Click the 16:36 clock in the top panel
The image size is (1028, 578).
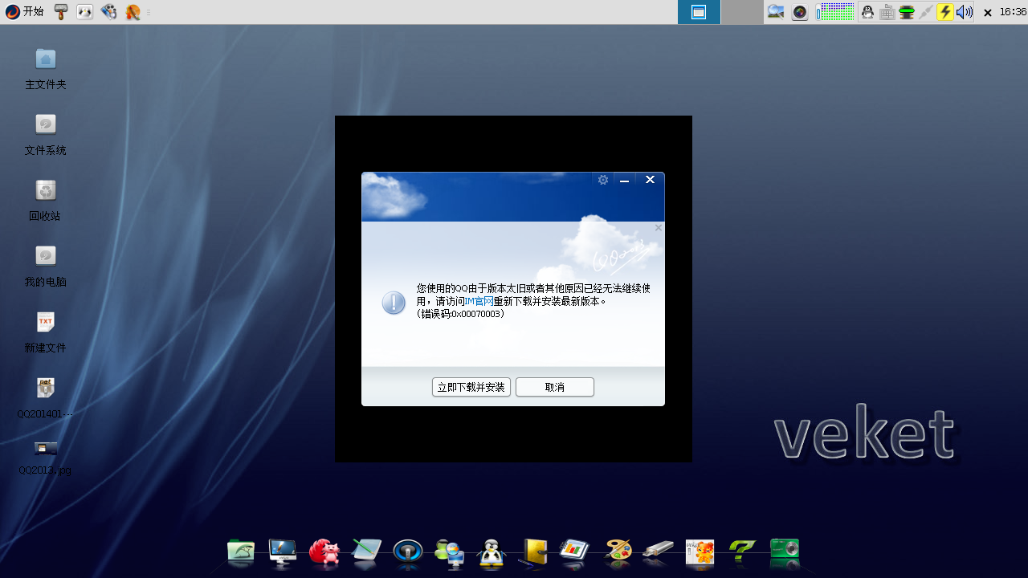pos(1013,12)
